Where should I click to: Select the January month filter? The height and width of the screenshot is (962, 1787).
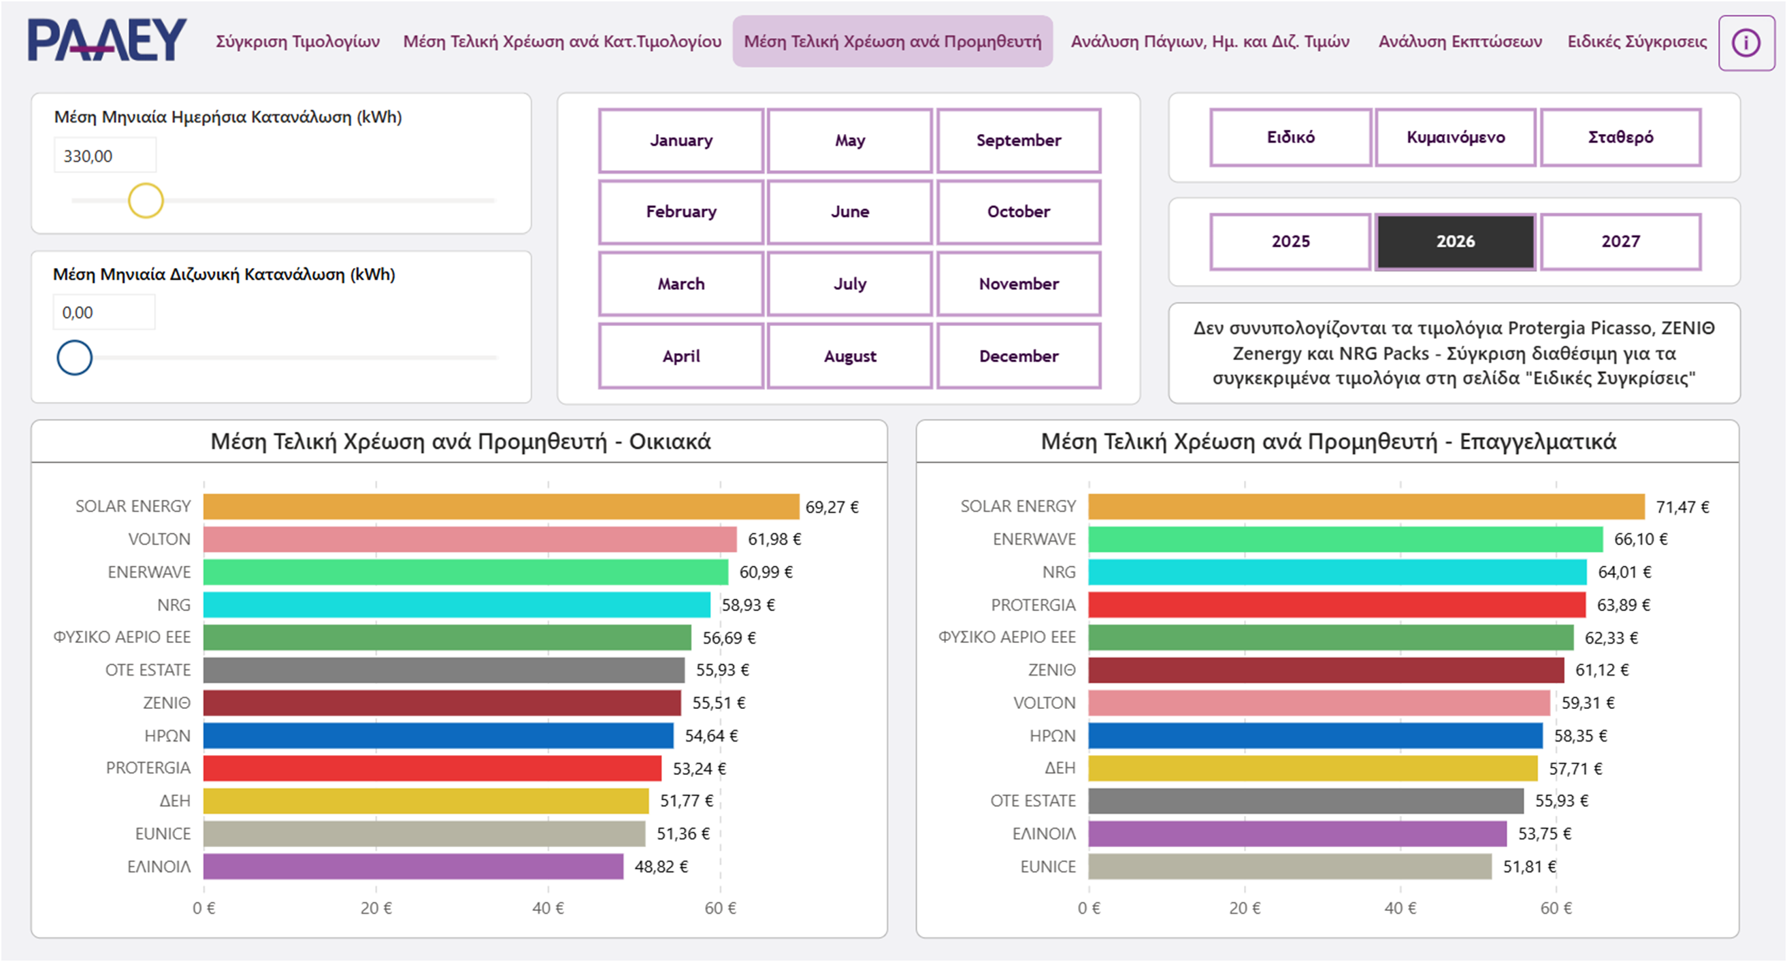point(681,140)
